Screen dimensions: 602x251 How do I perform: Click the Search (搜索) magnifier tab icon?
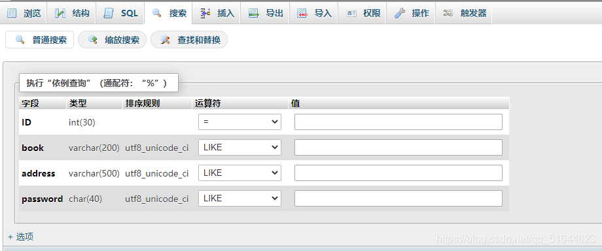point(156,13)
